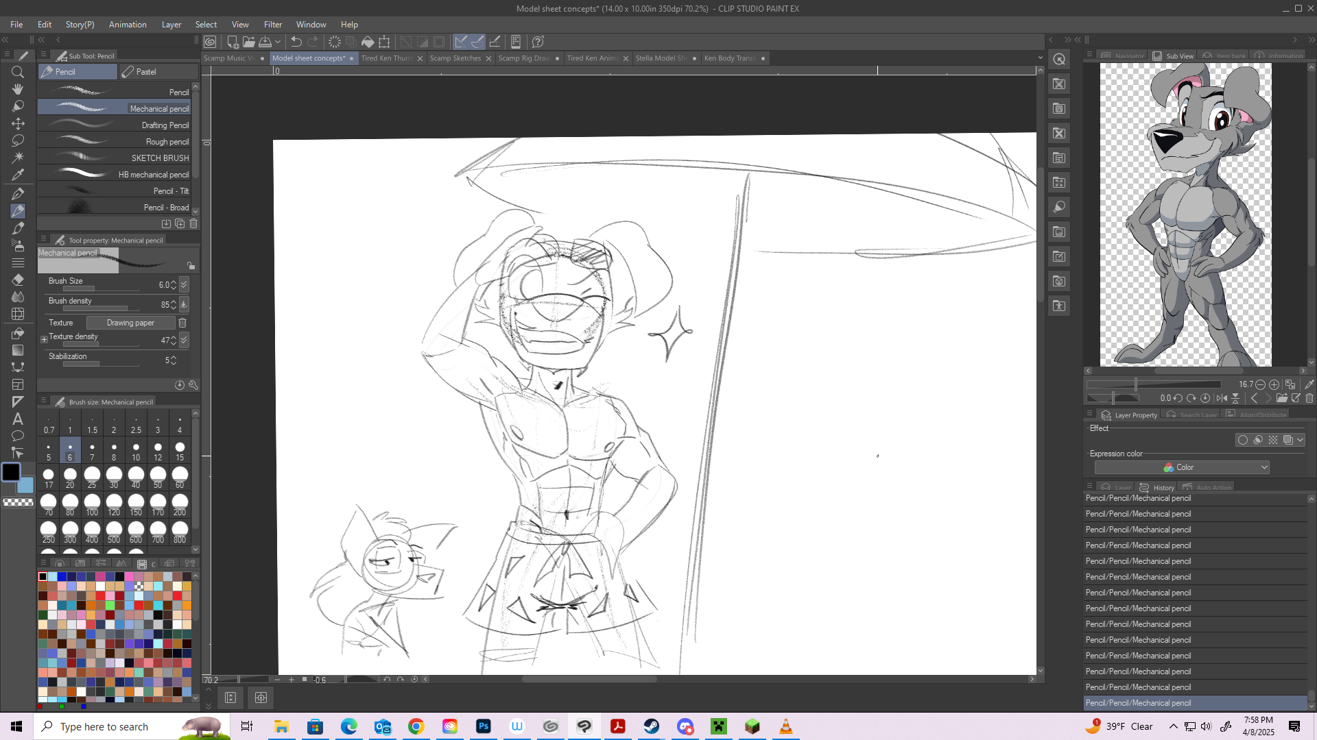Viewport: 1317px width, 740px height.
Task: Toggle the Snap to Grid icon
Action: point(495,42)
